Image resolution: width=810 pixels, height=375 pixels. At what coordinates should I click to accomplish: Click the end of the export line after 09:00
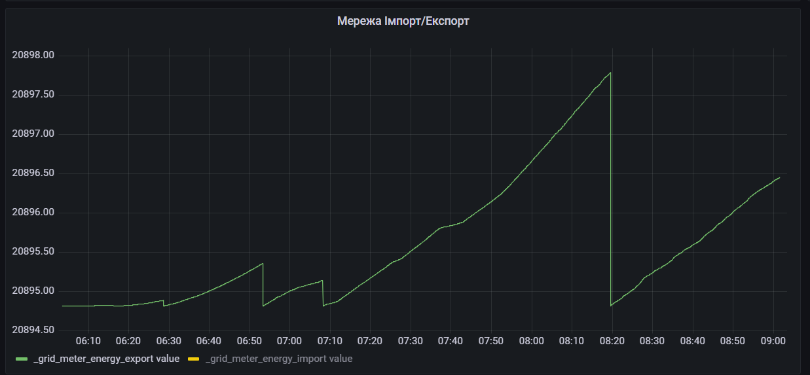pos(779,177)
